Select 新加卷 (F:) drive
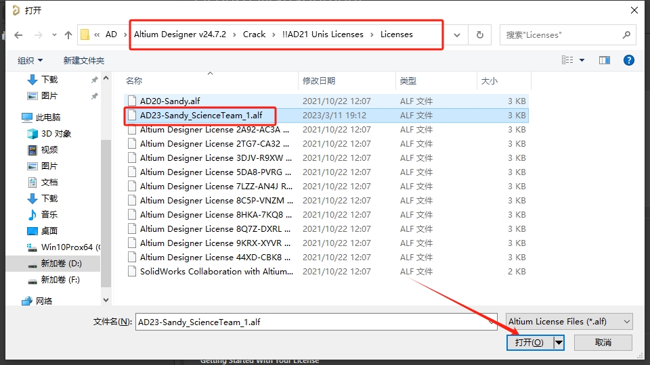The height and width of the screenshot is (365, 650). 60,280
